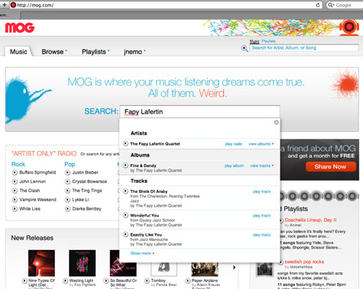
Task: Focus the header search field
Action: (x=304, y=48)
